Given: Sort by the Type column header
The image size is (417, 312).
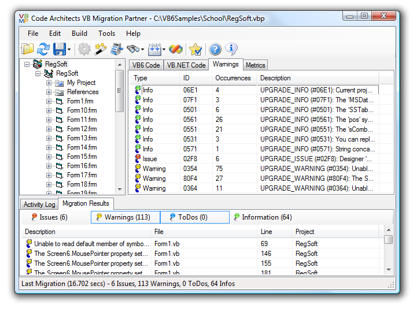Looking at the screenshot, I should (155, 78).
